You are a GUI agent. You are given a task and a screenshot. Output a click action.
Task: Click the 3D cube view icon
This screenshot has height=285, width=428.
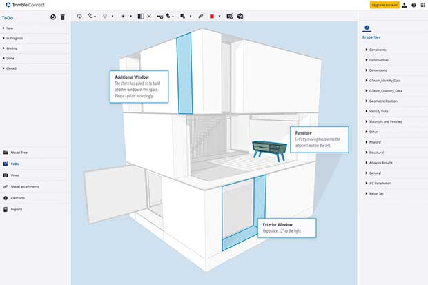(240, 17)
